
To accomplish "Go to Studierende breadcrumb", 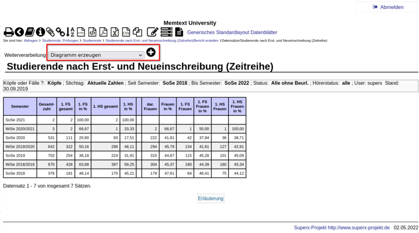I will (x=92, y=41).
